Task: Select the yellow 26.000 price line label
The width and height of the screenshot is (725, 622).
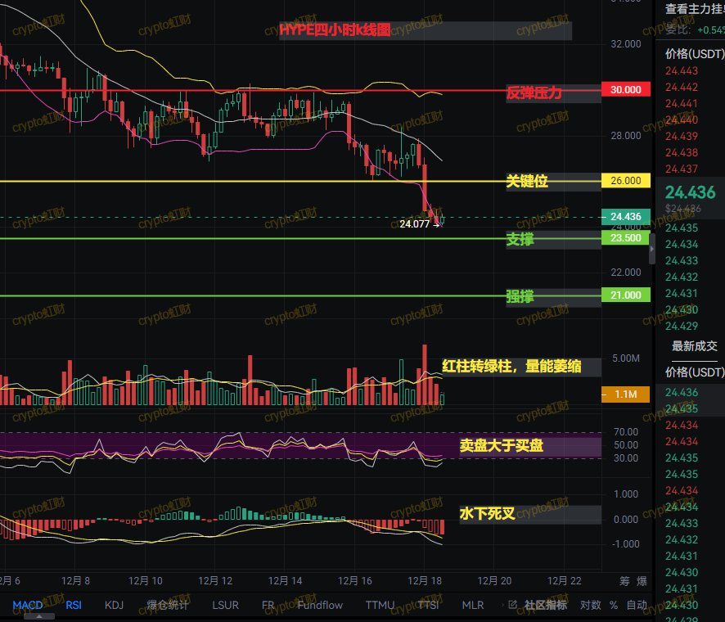Action: point(626,180)
